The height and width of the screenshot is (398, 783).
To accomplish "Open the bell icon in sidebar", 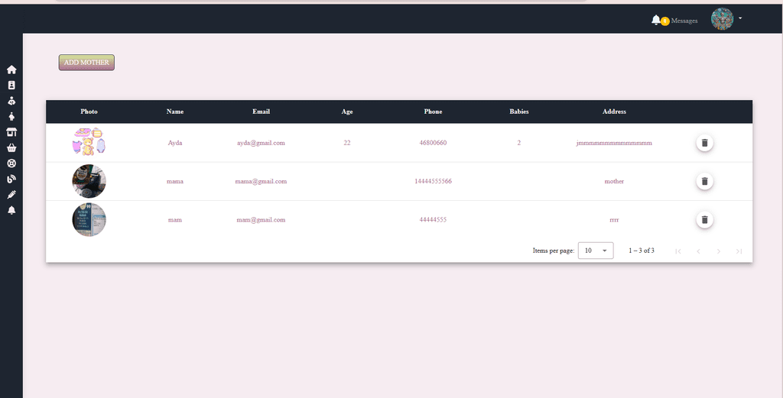I will coord(11,210).
